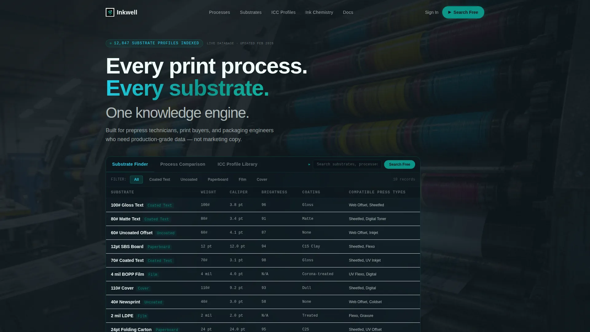This screenshot has height=332, width=590.
Task: Click the Inkwell logo icon
Action: pos(110,12)
